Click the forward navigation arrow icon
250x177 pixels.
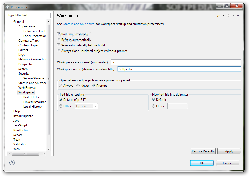(228, 16)
